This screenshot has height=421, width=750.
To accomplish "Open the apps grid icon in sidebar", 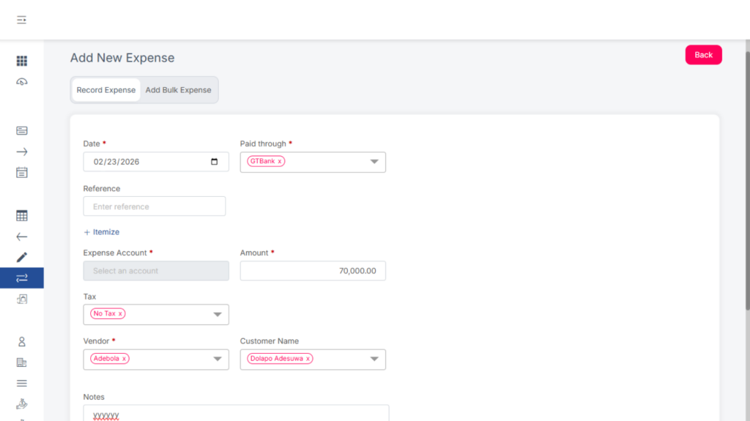I will [x=22, y=61].
